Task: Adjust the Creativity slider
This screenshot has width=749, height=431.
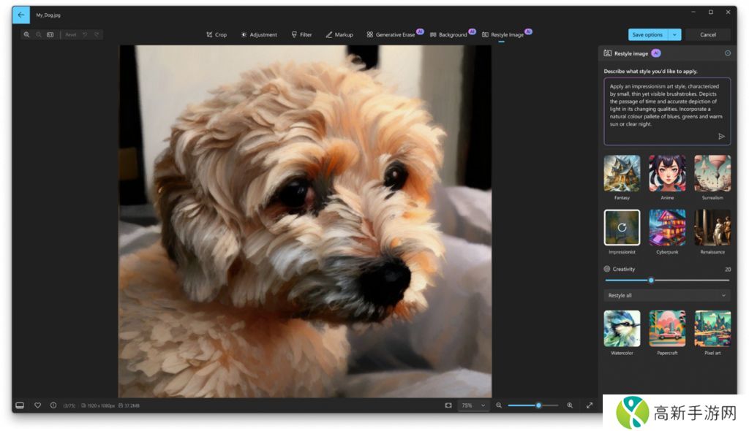Action: 651,281
